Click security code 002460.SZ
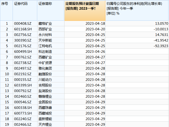Image resolution: width=169 pixels, height=127 pixels. (23, 96)
